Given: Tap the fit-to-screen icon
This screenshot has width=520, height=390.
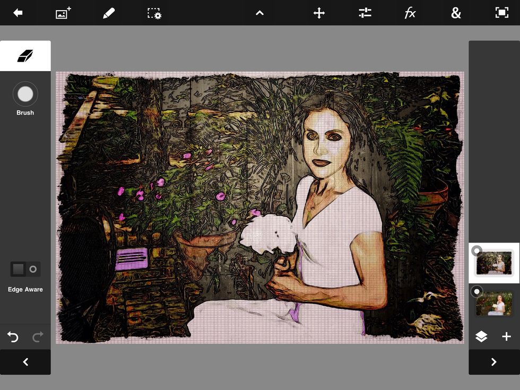Looking at the screenshot, I should [502, 13].
